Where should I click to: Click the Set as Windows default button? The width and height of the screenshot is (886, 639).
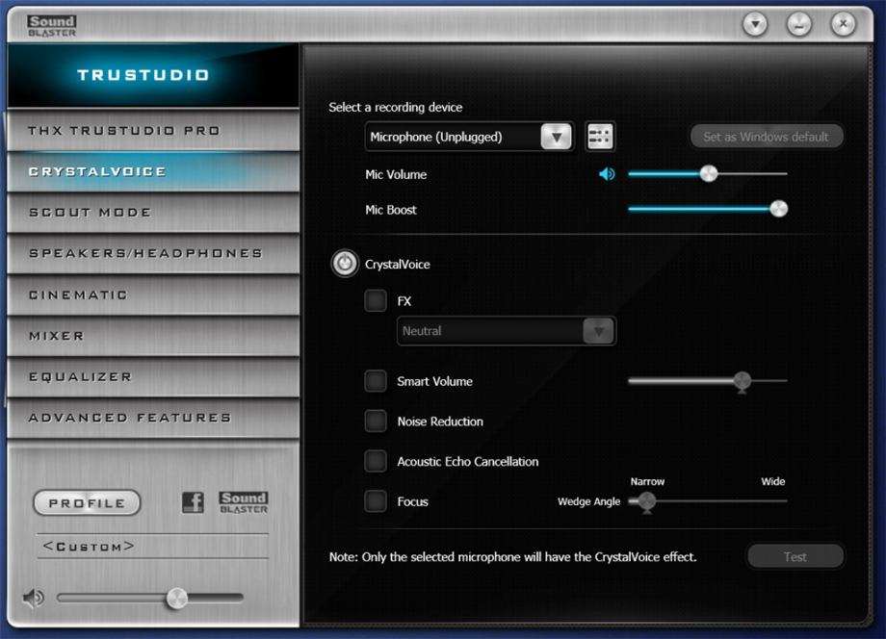click(x=767, y=137)
